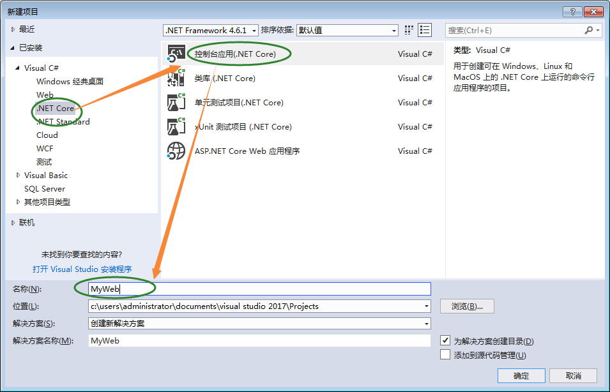The width and height of the screenshot is (610, 392).
Task: Select 单元测试项目(.NET Core) template name
Action: pos(239,103)
